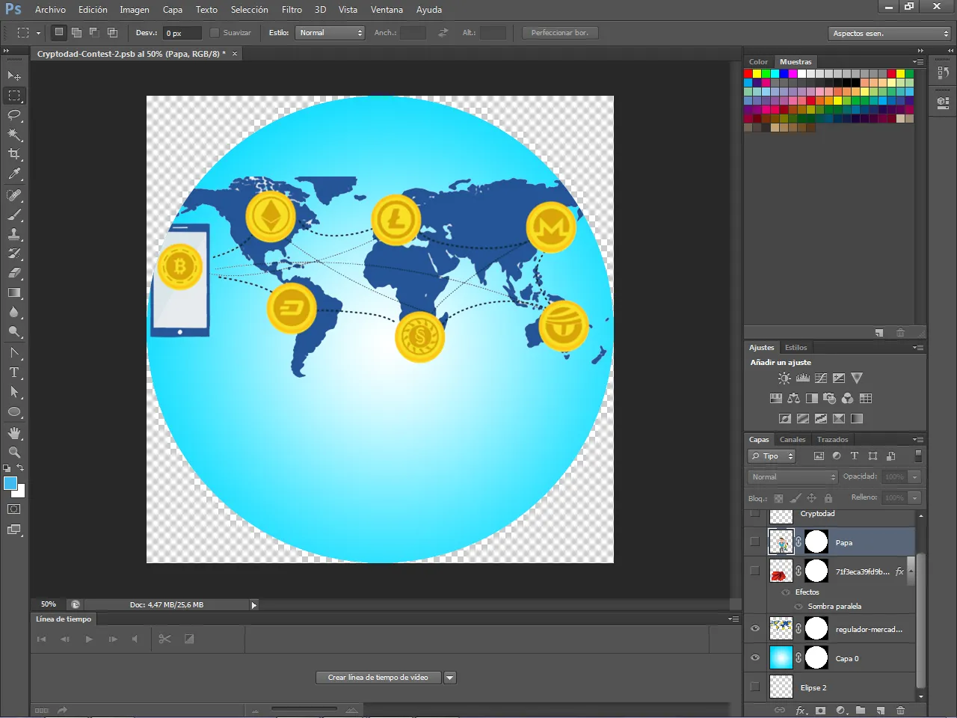The height and width of the screenshot is (718, 957).
Task: Delete layer with trash icon in Capas
Action: click(901, 710)
